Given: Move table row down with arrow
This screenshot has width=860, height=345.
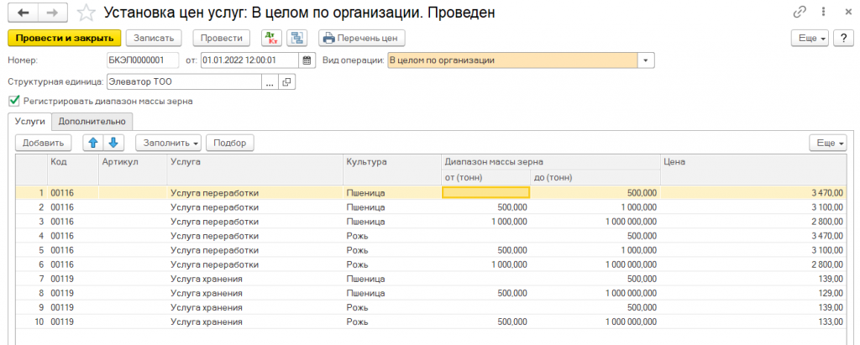Looking at the screenshot, I should (x=113, y=143).
